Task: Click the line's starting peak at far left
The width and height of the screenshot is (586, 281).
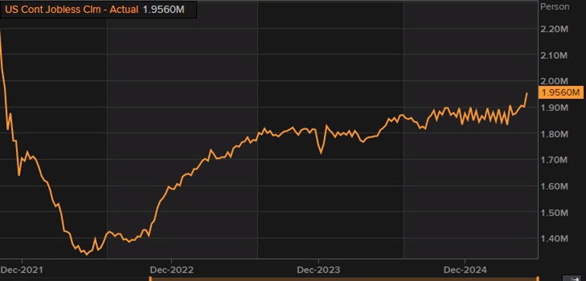Action: tap(1, 31)
